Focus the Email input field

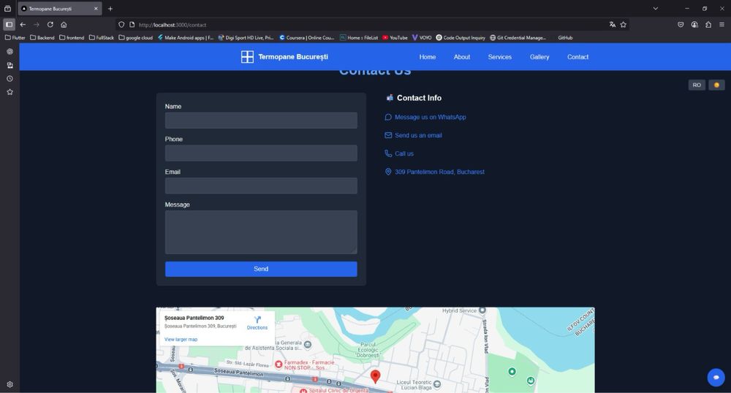tap(261, 186)
